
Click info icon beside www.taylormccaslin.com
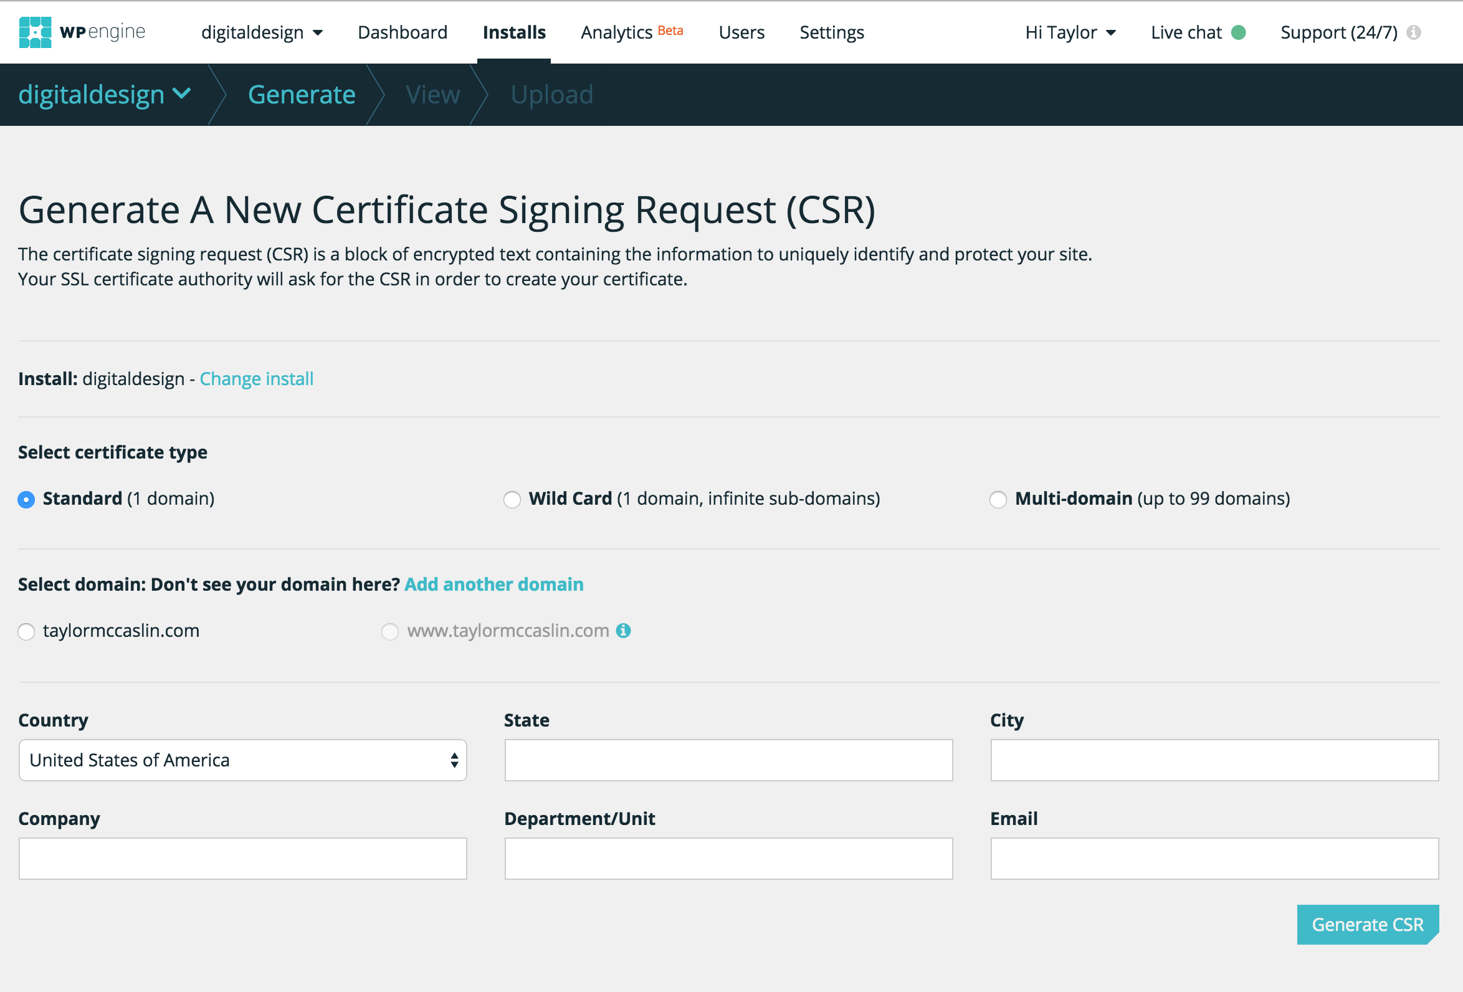point(623,631)
